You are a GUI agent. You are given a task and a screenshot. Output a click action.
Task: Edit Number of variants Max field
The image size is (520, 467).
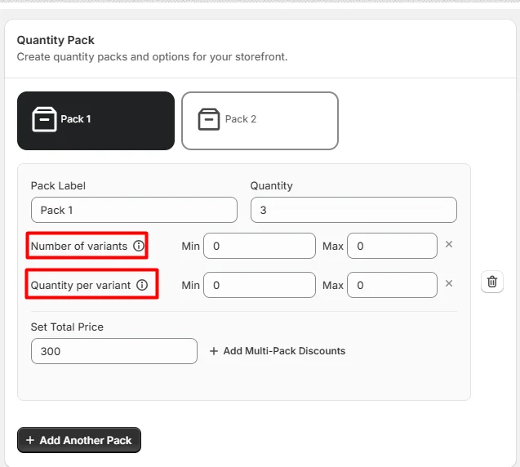[392, 246]
